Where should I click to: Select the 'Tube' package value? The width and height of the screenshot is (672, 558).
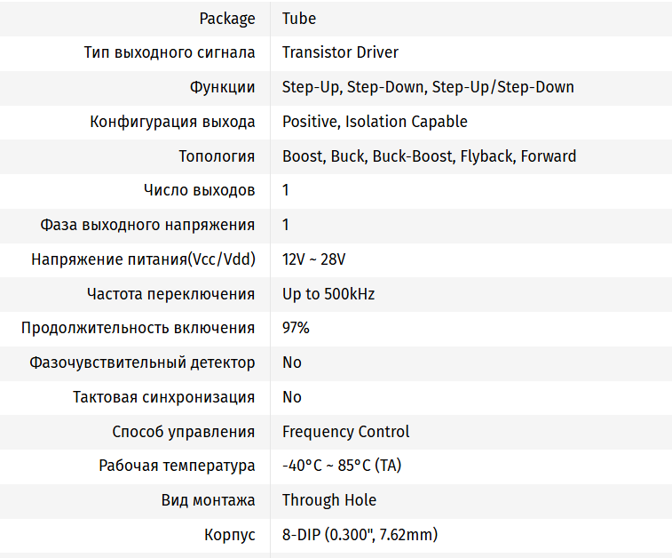pos(299,18)
